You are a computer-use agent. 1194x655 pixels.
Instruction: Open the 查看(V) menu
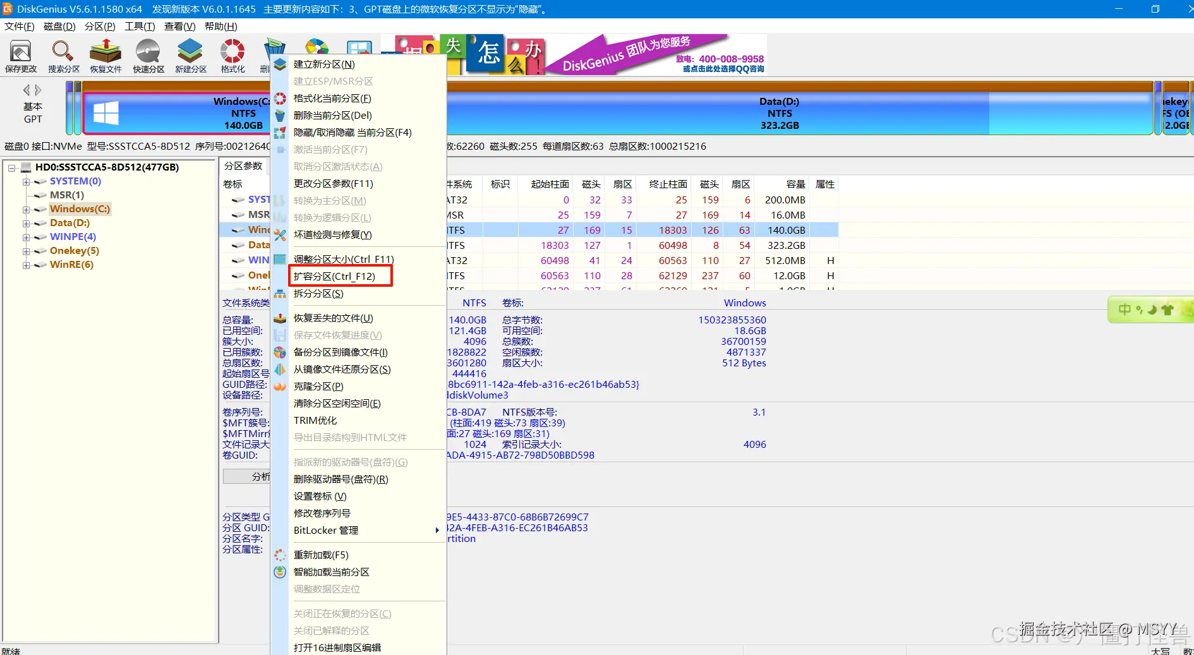pos(180,27)
